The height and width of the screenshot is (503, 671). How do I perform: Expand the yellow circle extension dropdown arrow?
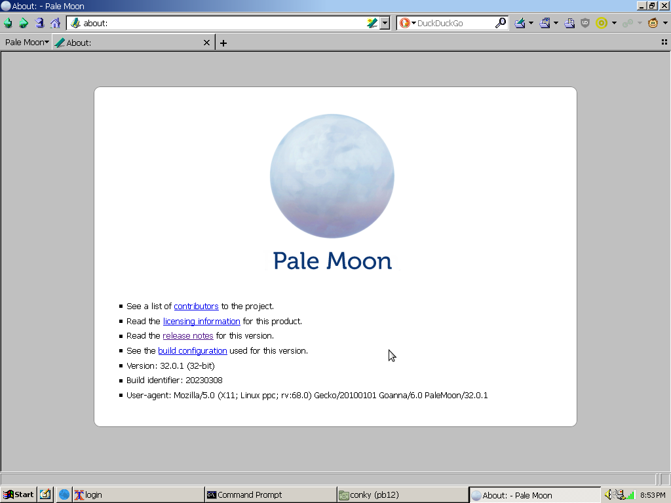614,23
